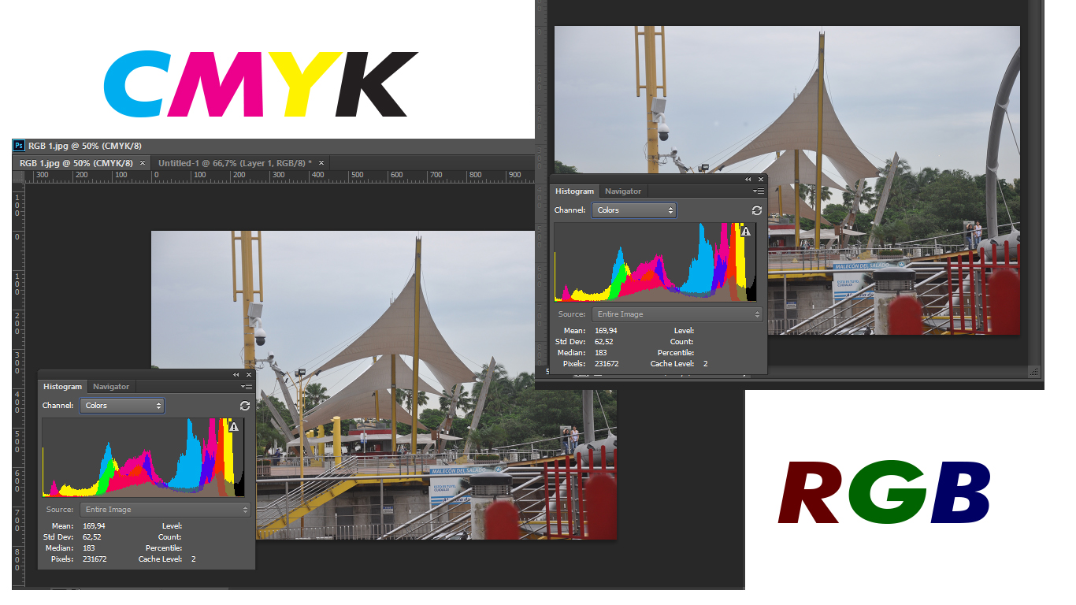
Task: Switch to the Navigator tab in the lower panel
Action: coord(110,386)
